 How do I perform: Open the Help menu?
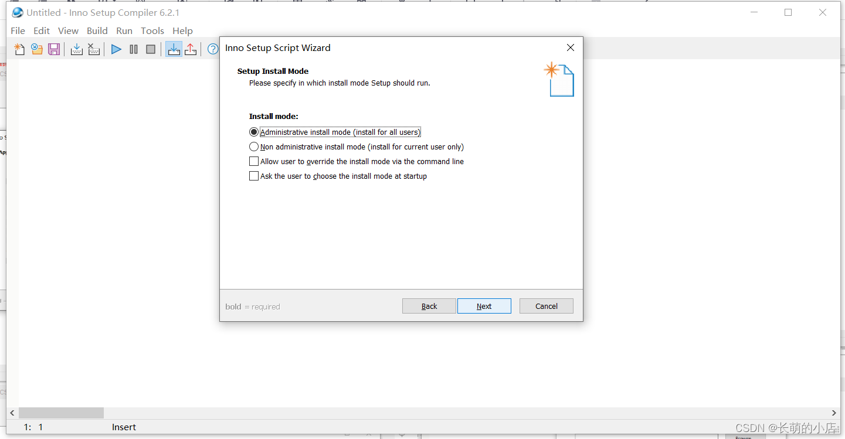182,30
